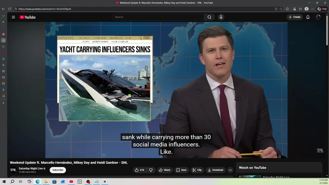The height and width of the screenshot is (185, 329).
Task: Select the Microsoft logo vertical tab
Action: coord(3,96)
